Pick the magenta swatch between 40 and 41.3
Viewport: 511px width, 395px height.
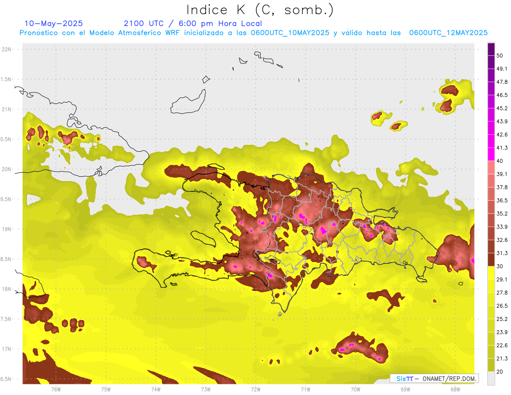tap(491, 155)
